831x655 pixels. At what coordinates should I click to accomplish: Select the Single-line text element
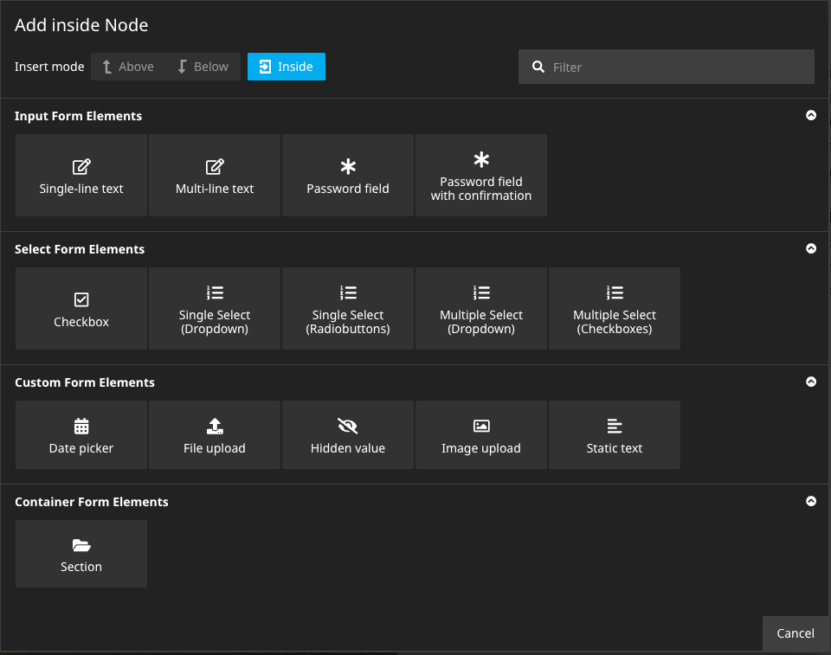point(81,175)
